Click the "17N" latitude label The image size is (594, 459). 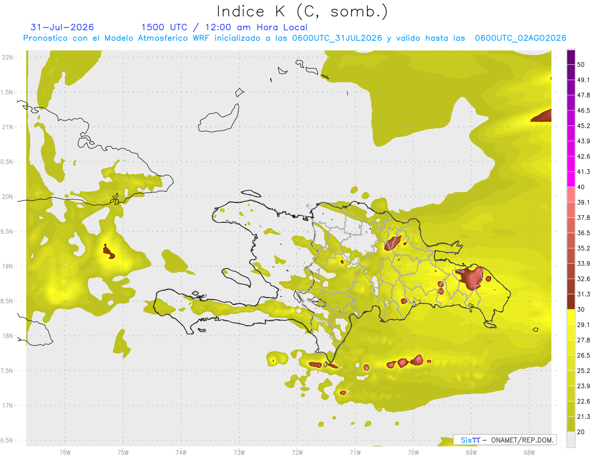point(8,406)
